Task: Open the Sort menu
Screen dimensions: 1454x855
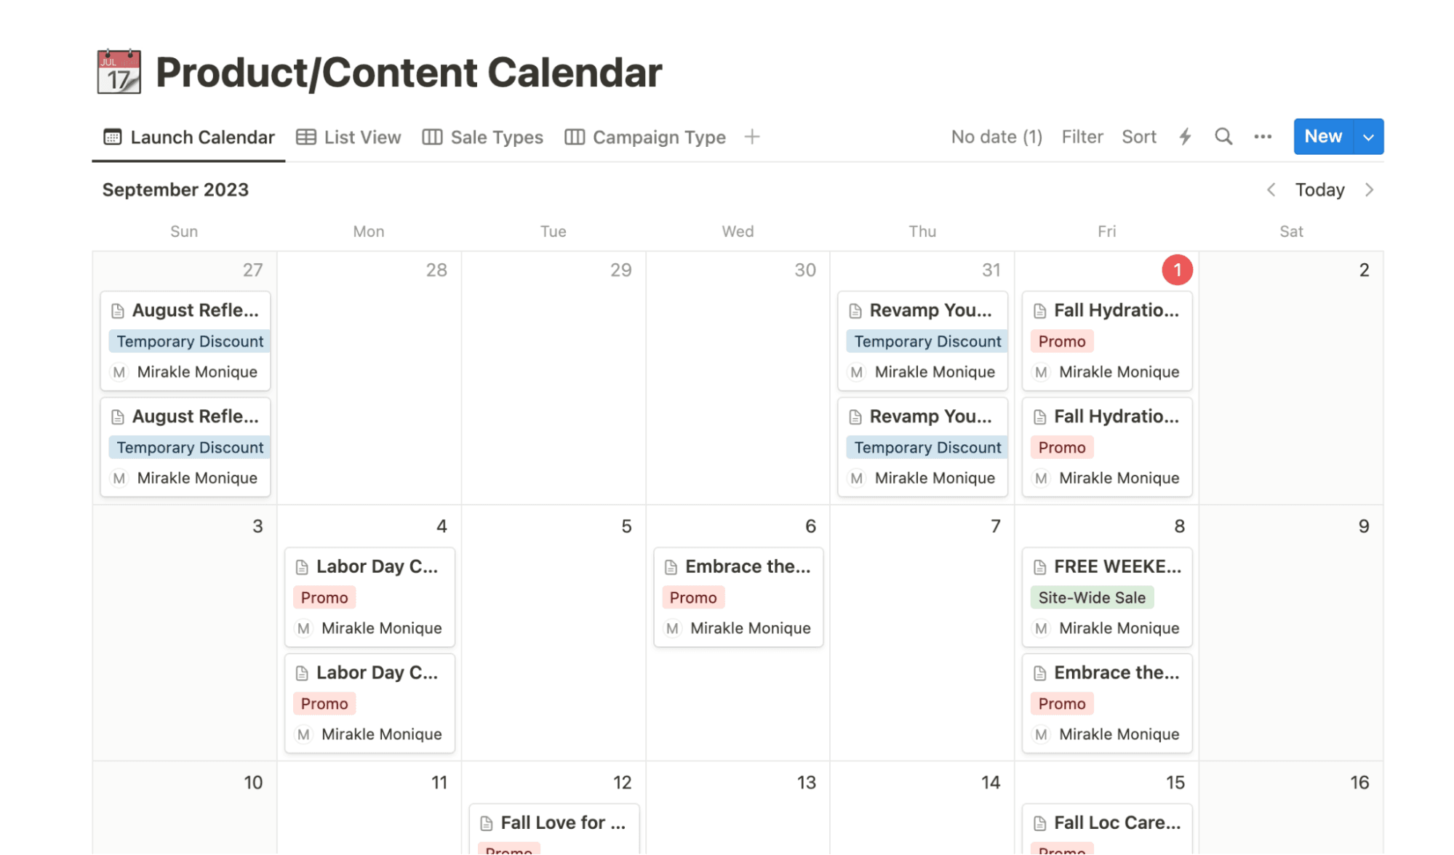Action: tap(1138, 136)
